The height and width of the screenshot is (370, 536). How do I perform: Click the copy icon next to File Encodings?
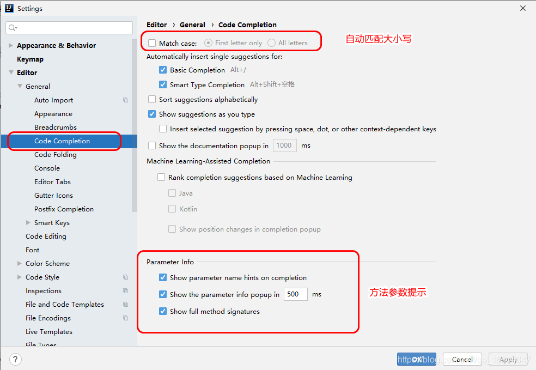125,318
